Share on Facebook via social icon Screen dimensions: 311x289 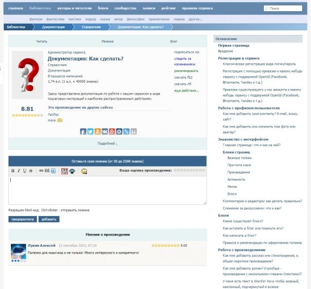tap(83, 132)
